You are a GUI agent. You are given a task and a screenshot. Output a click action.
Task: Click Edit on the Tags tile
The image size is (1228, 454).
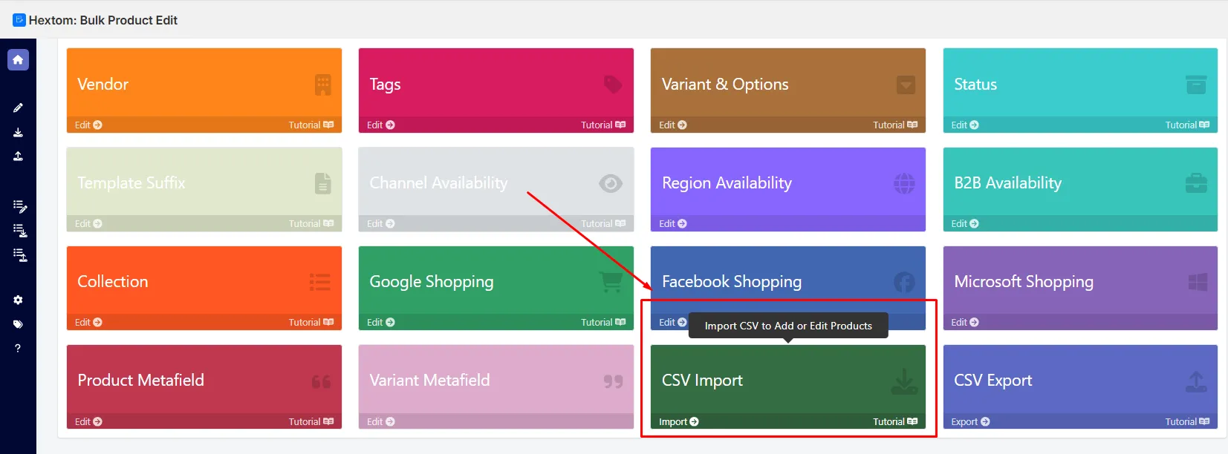click(x=380, y=125)
